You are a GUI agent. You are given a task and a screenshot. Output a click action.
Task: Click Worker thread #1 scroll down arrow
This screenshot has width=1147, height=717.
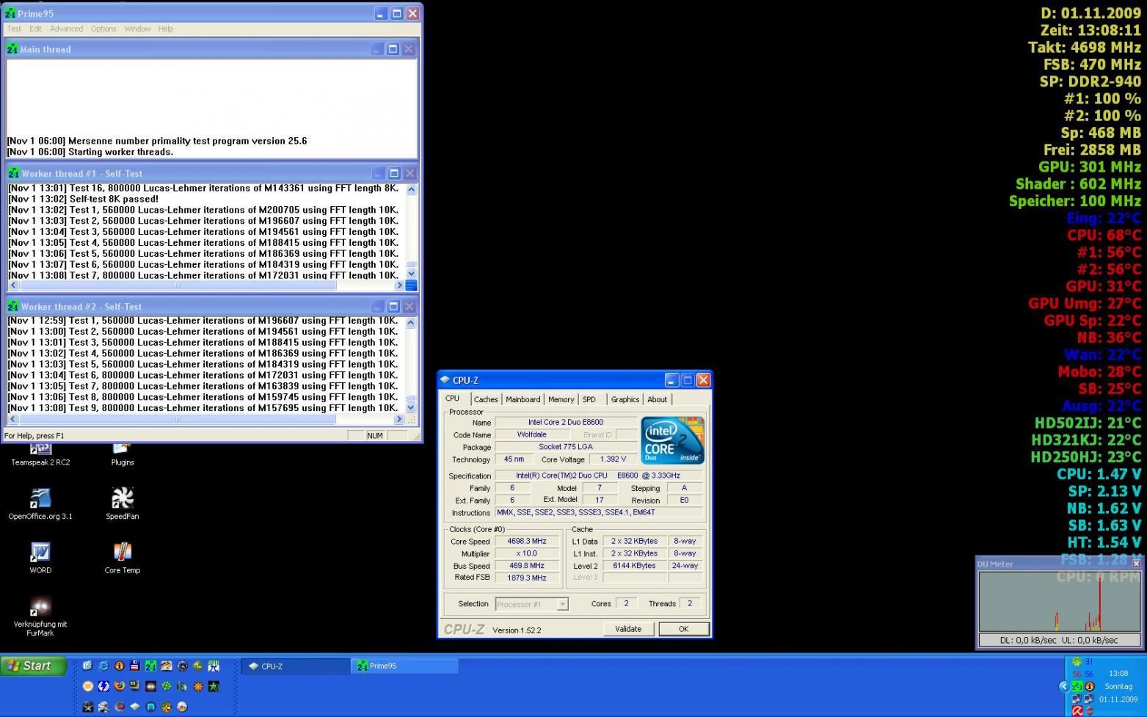click(411, 274)
